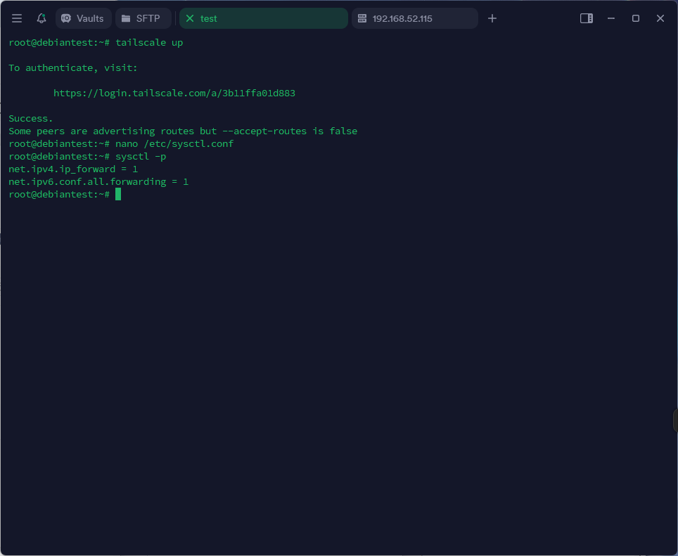The width and height of the screenshot is (678, 556).
Task: Open the SFTP tab
Action: coord(143,18)
